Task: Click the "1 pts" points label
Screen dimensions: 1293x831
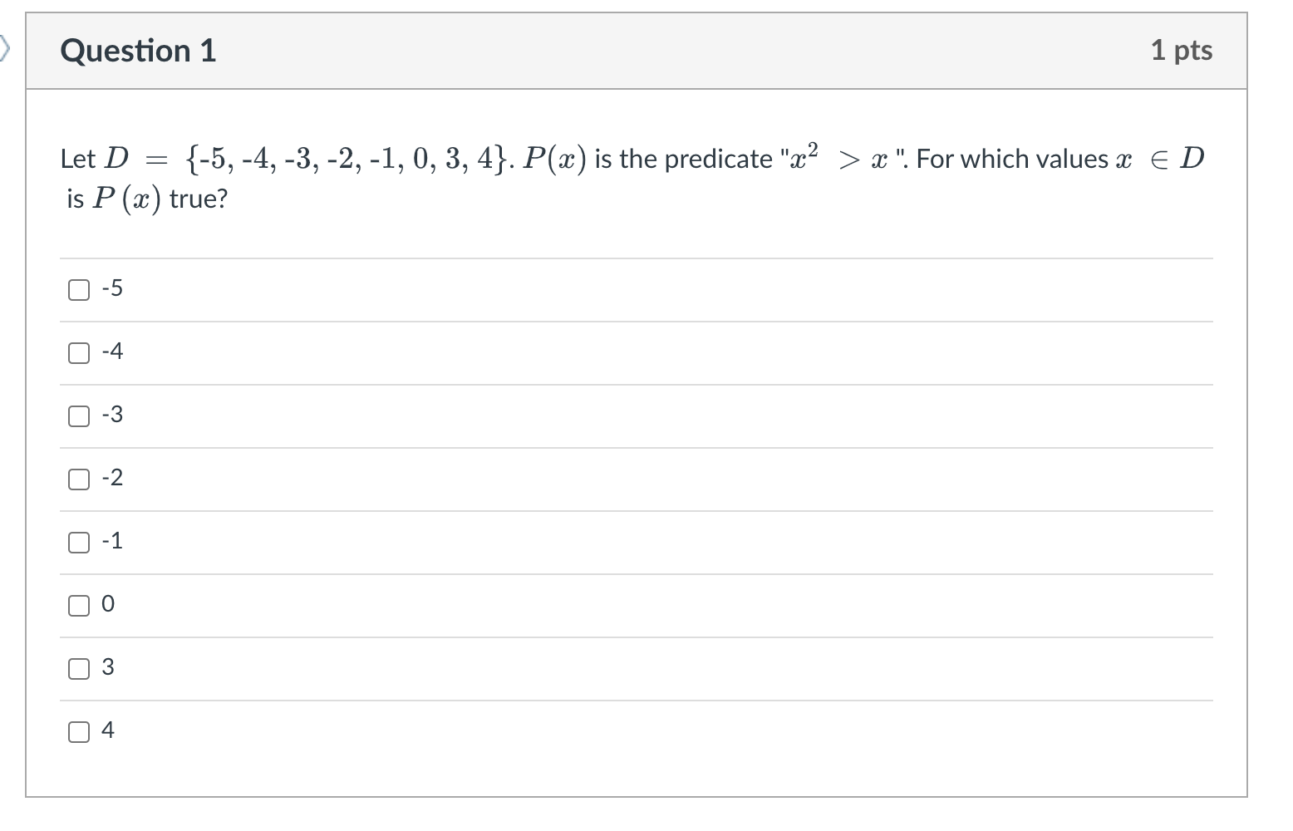Action: click(1181, 51)
